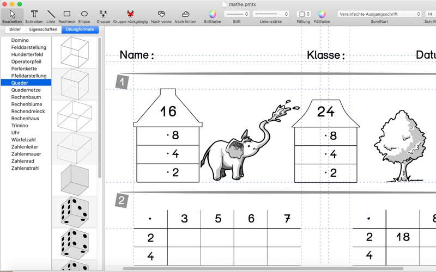Image resolution: width=436 pixels, height=272 pixels.
Task: Open the Stiftfarbe color wheel
Action: (212, 14)
